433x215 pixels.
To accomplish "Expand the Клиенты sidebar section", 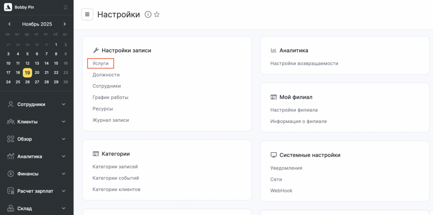I will coord(63,122).
